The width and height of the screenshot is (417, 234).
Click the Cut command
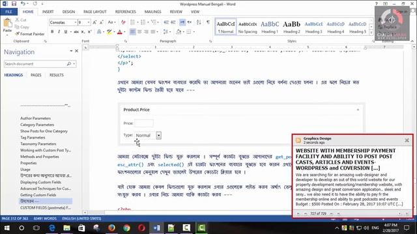(21, 20)
